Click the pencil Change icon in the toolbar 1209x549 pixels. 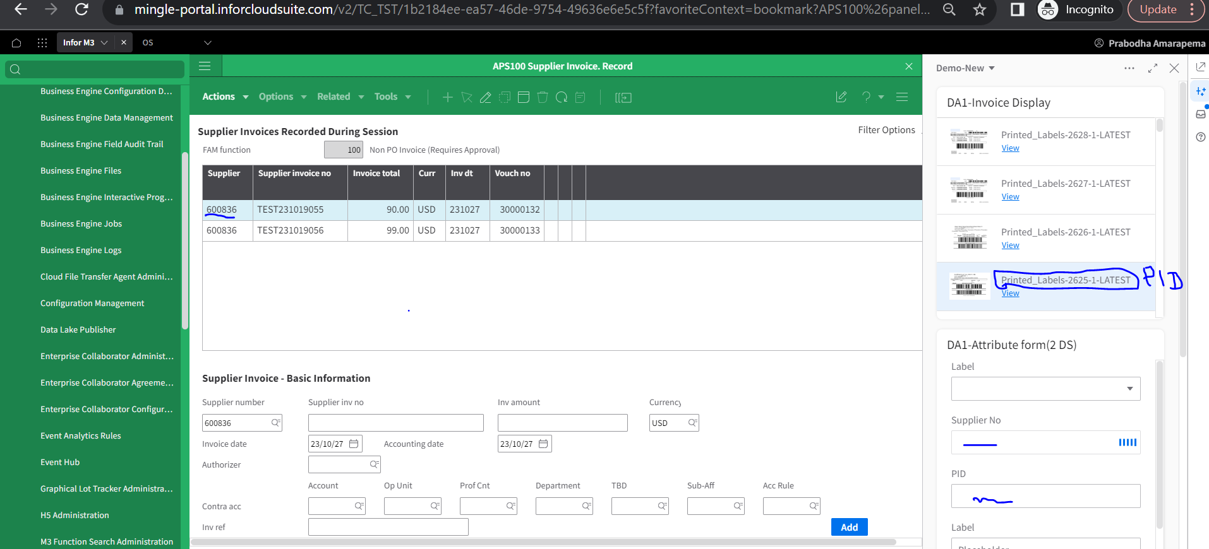pyautogui.click(x=485, y=97)
